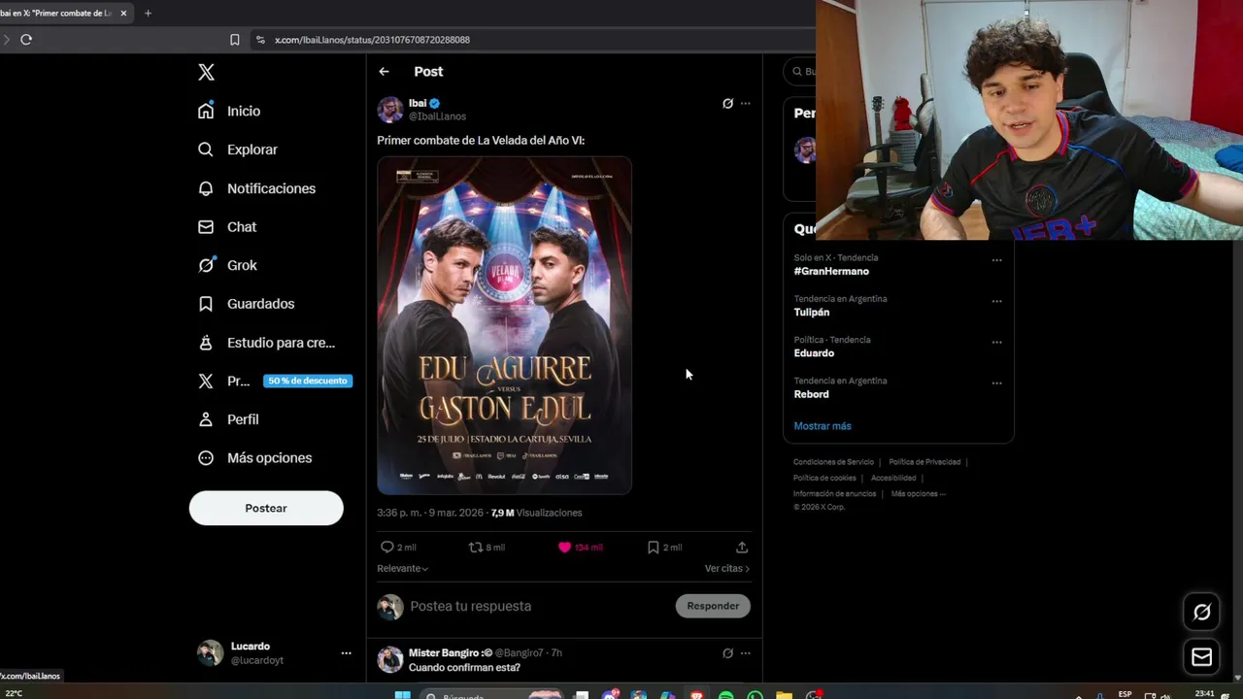This screenshot has width=1243, height=699.
Task: Click the address bar URL
Action: tap(372, 40)
